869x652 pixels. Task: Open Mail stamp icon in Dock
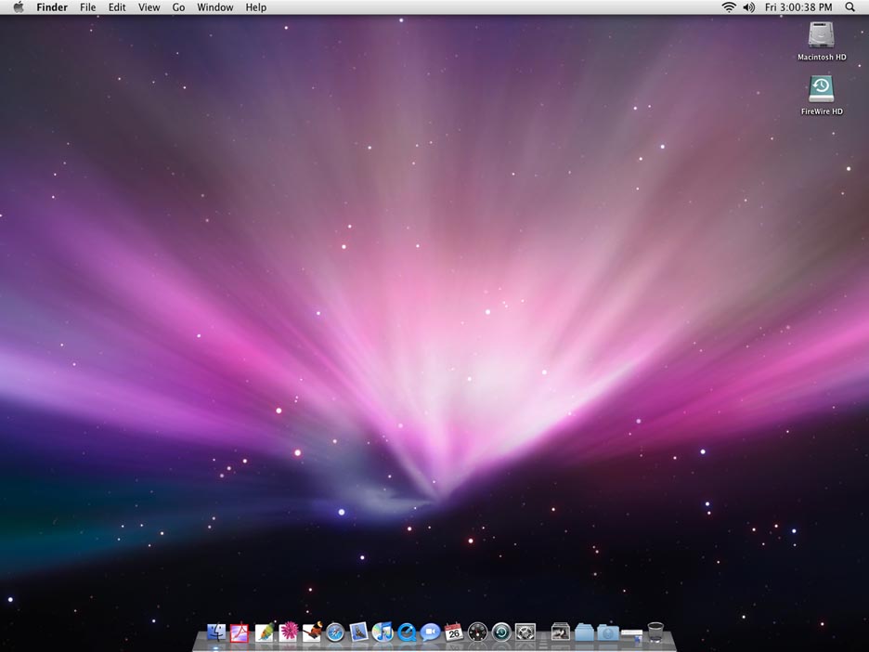click(x=359, y=632)
